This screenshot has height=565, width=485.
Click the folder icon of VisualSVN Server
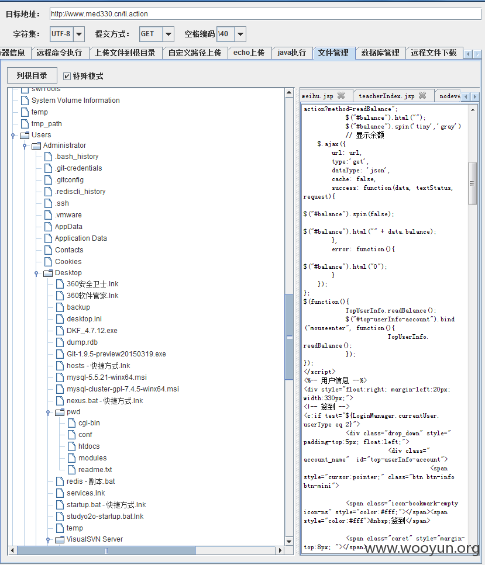pos(60,540)
